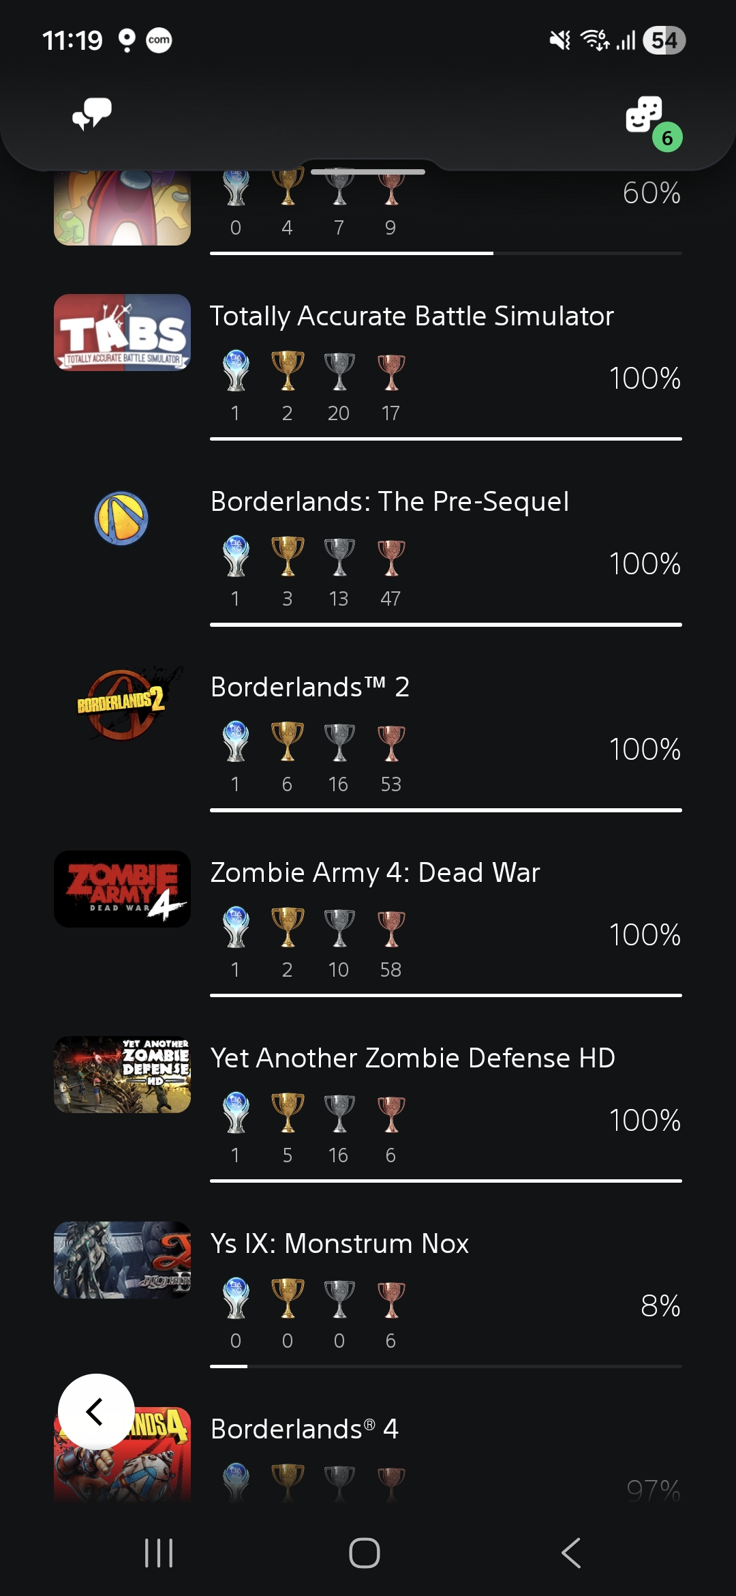
Task: Open the chat messages icon
Action: coord(92,113)
